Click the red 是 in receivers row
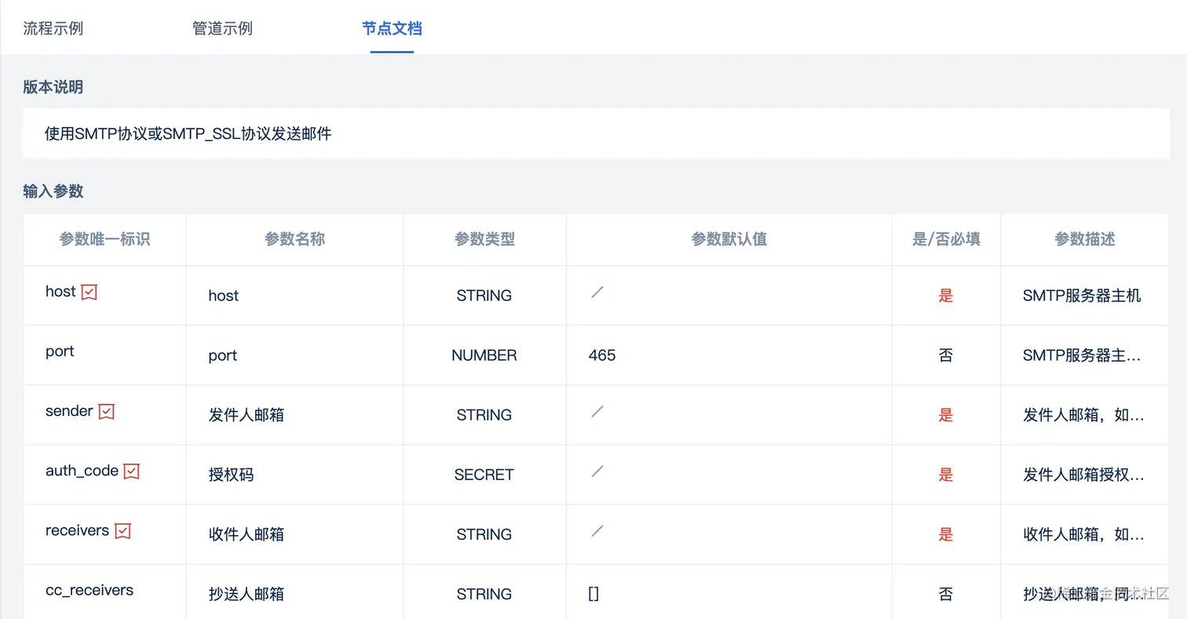 [x=946, y=534]
